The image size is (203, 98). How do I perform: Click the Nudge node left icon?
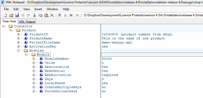pyautogui.click(x=71, y=15)
